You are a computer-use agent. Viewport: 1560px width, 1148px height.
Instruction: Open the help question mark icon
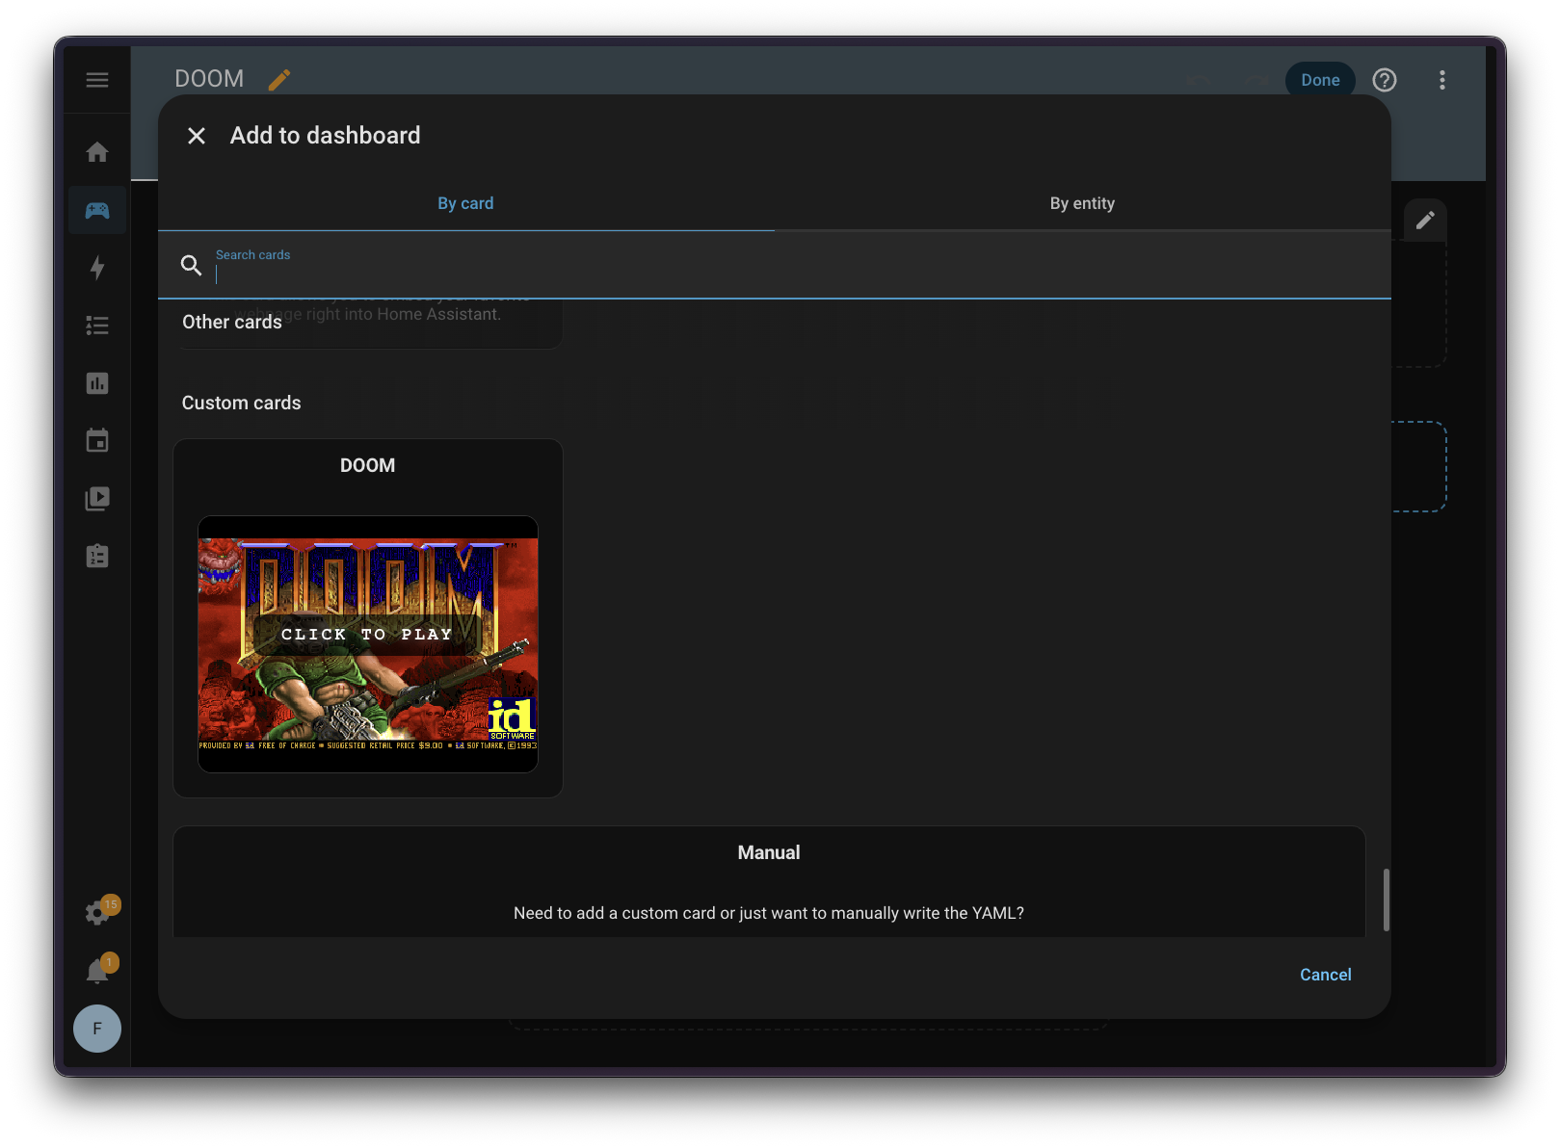click(1385, 80)
